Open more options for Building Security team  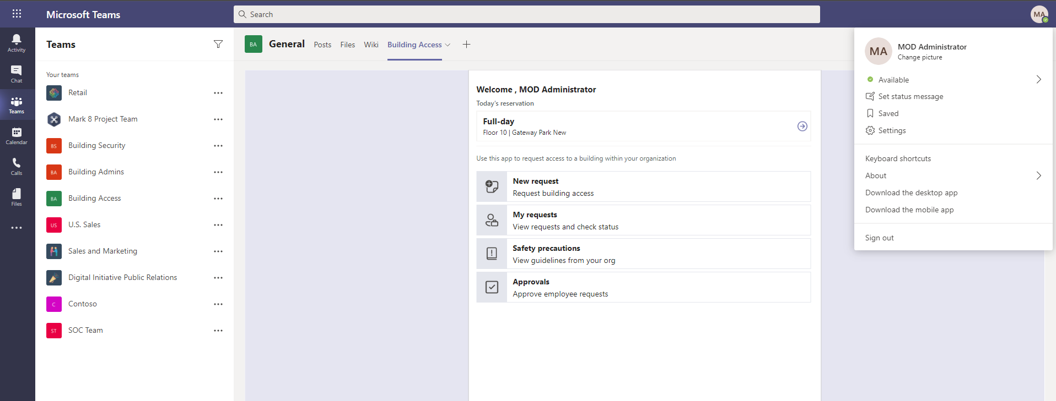tap(218, 146)
